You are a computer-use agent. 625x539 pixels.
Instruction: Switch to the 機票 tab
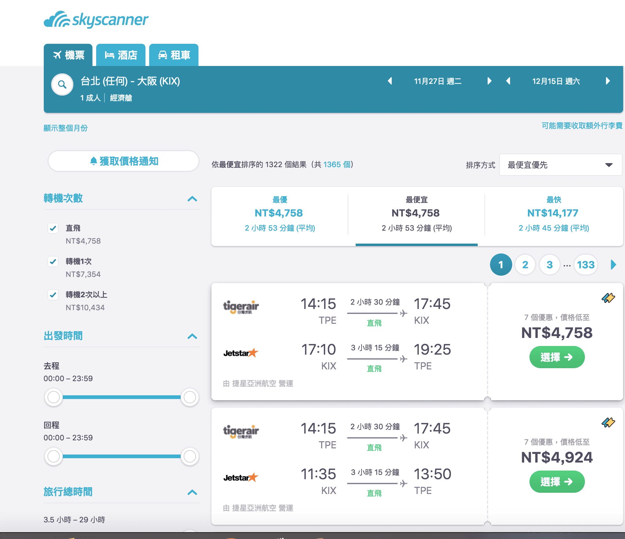coord(68,55)
